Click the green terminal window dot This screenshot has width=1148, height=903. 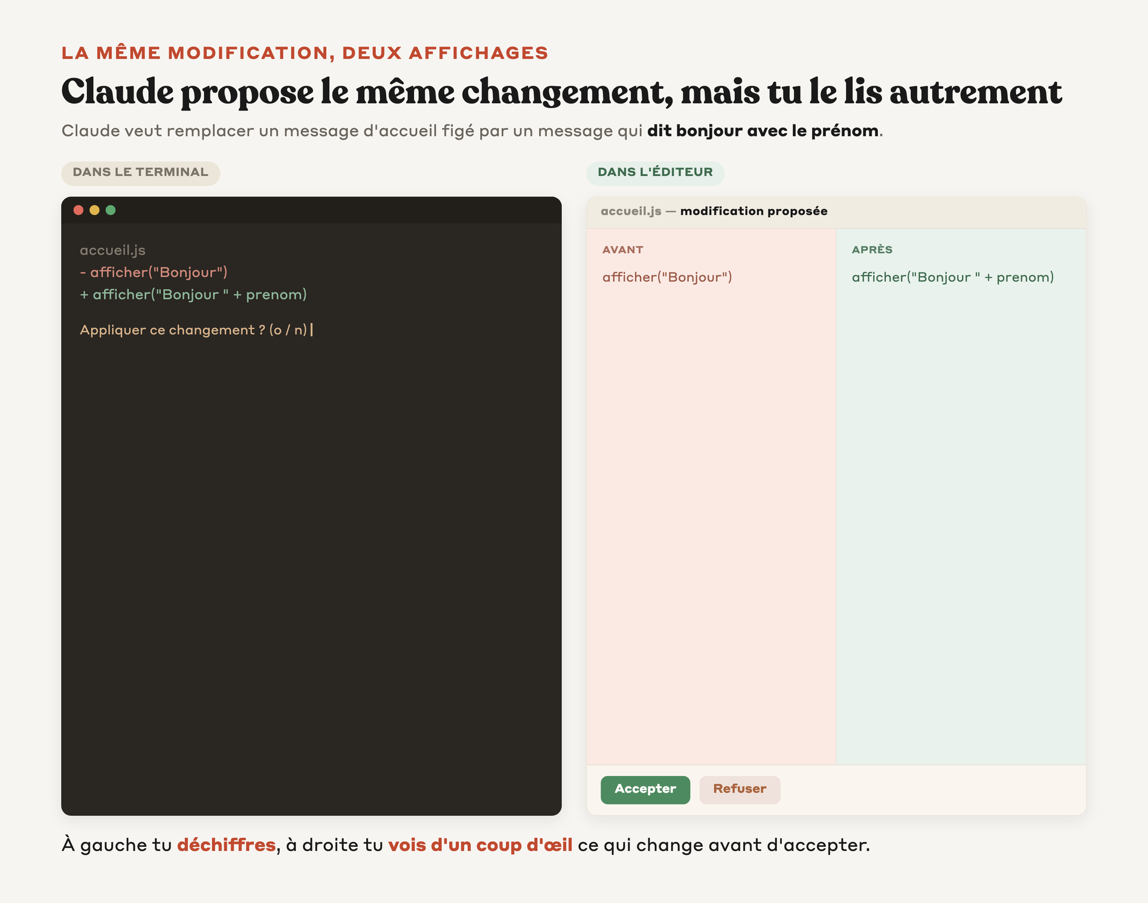[x=111, y=210]
